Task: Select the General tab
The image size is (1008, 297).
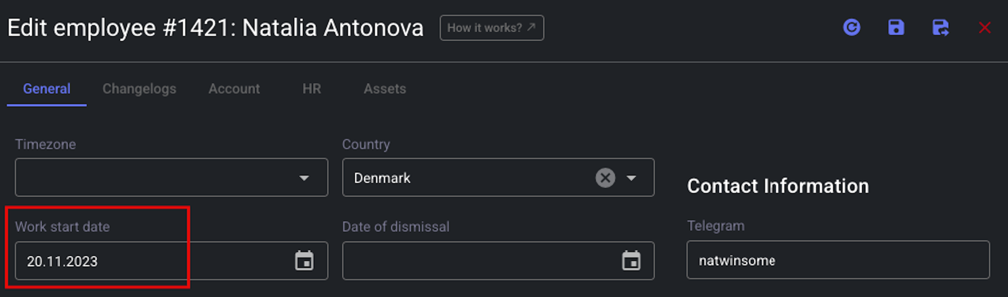Action: (x=47, y=89)
